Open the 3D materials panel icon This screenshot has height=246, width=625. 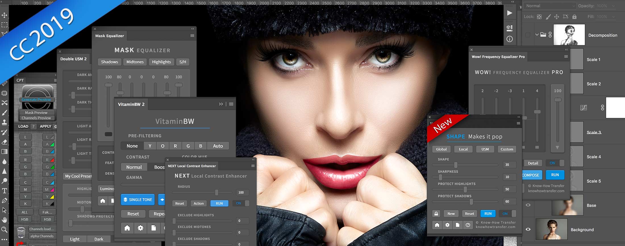tap(510, 28)
